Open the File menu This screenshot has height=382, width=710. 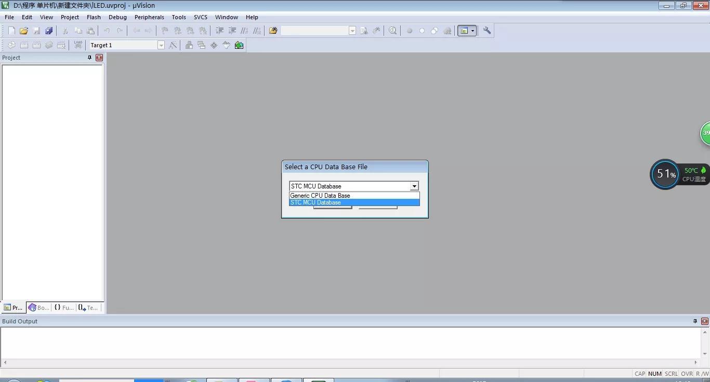click(9, 17)
